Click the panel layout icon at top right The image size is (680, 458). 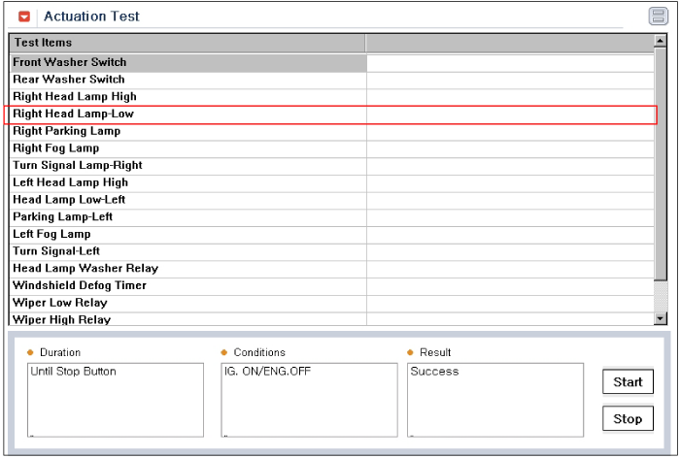tap(659, 16)
